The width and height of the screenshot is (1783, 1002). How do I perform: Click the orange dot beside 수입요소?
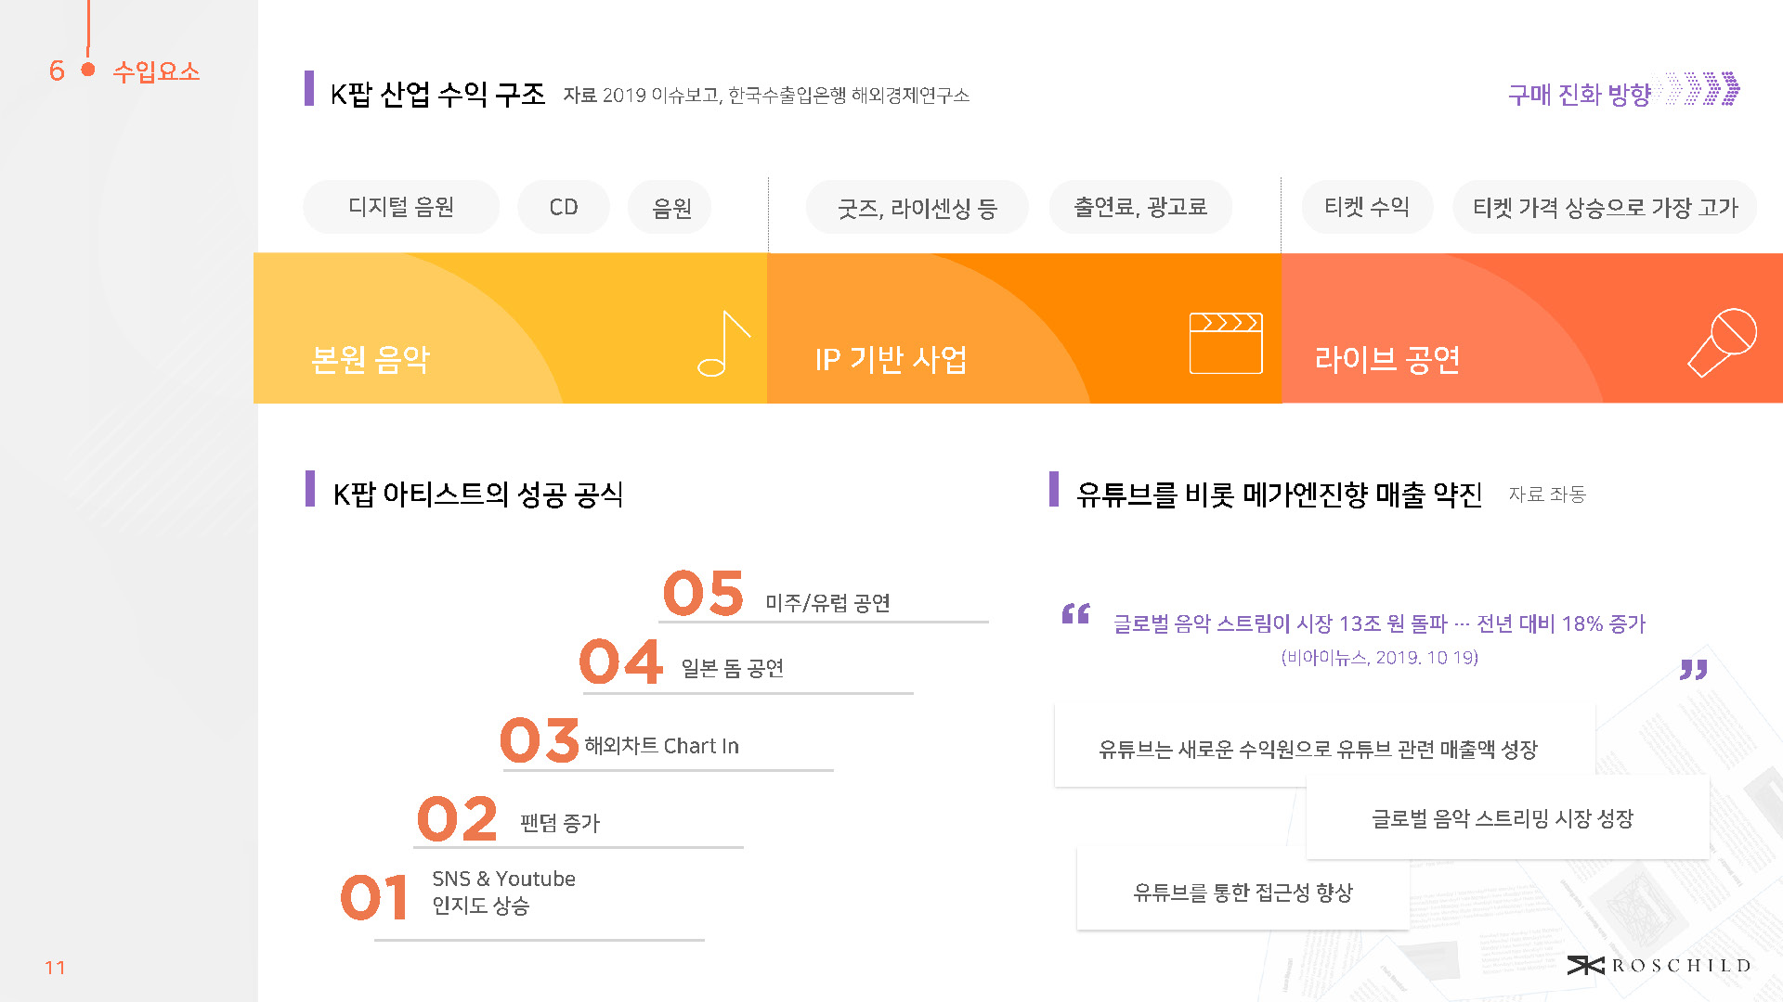[88, 70]
